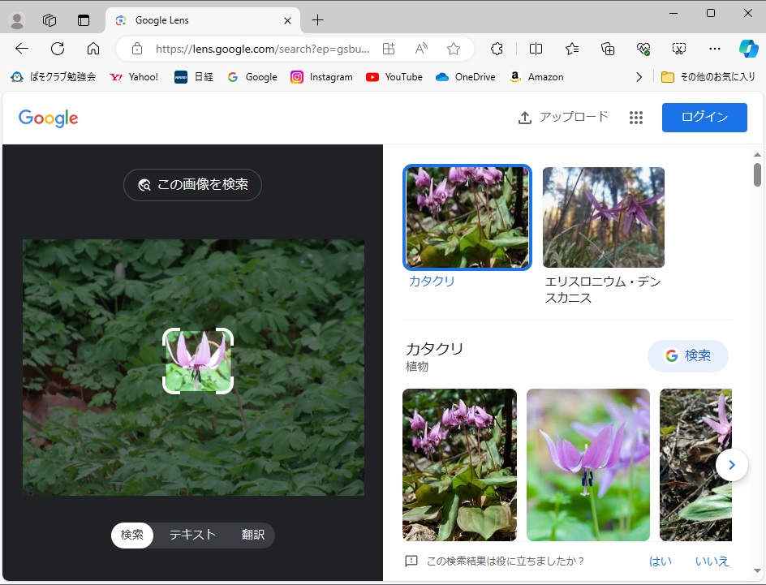Viewport: 766px width, 585px height.
Task: Show next images with the carousel arrow
Action: [x=732, y=465]
